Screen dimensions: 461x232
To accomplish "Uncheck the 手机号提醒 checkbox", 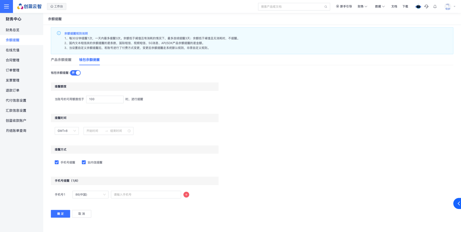I will [57, 163].
